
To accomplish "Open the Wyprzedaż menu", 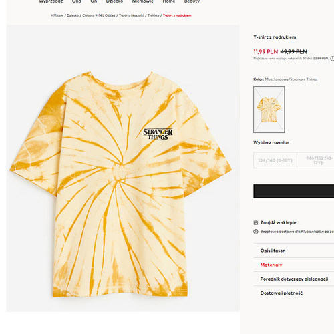I will click(51, 1).
